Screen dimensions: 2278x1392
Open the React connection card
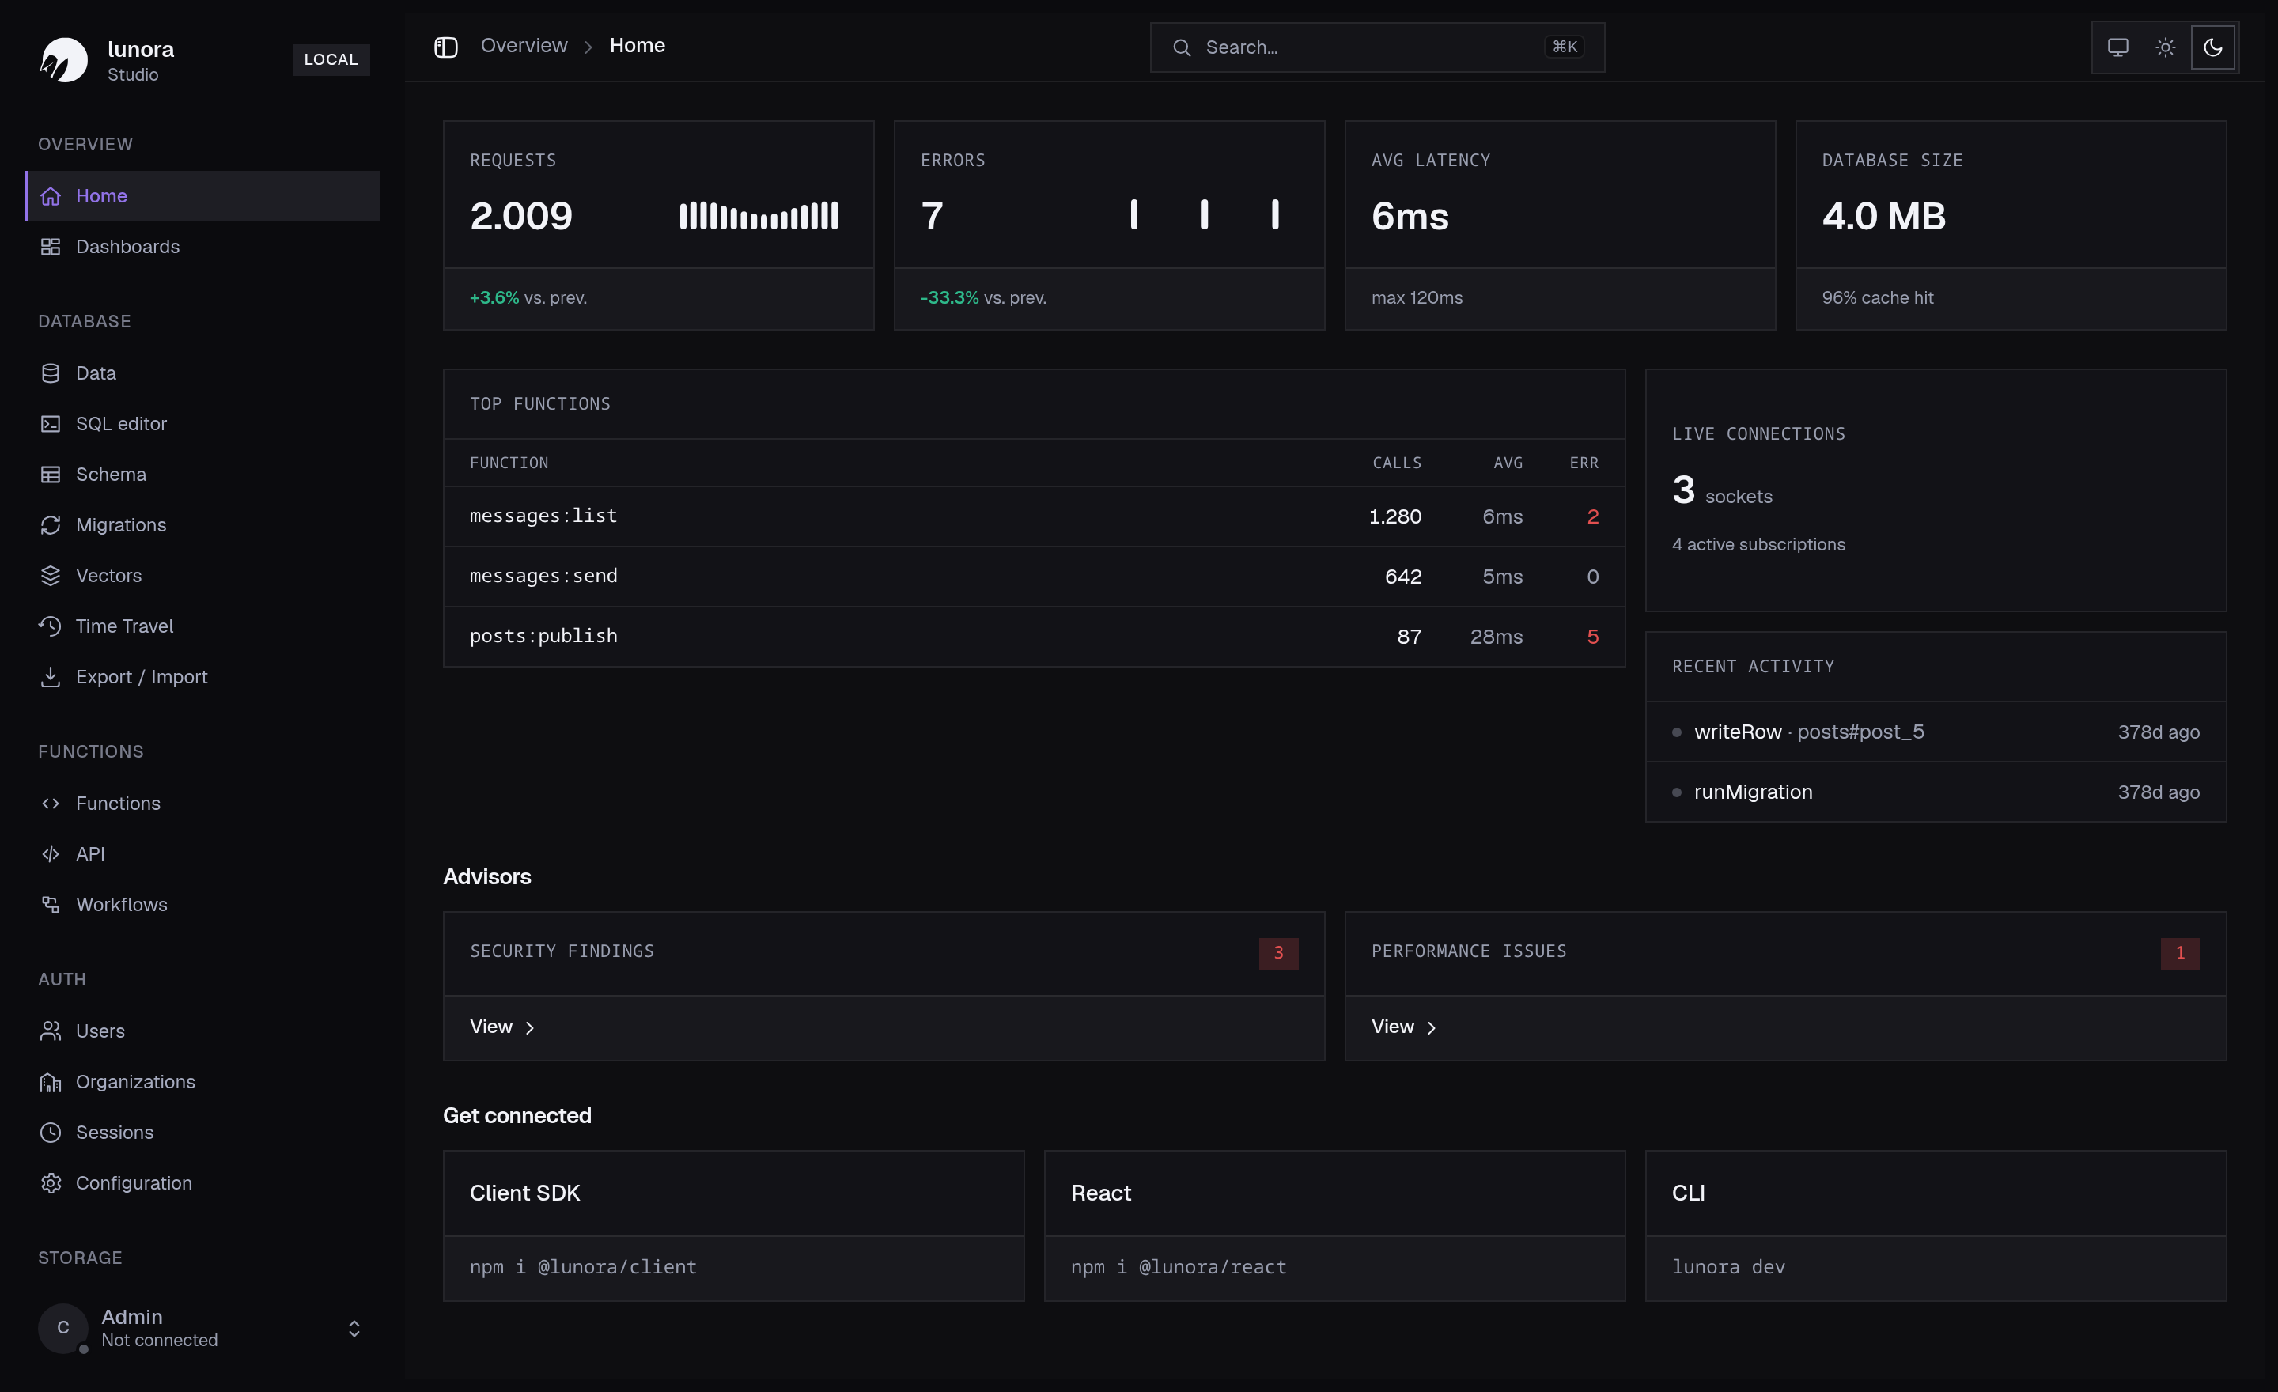pyautogui.click(x=1335, y=1226)
